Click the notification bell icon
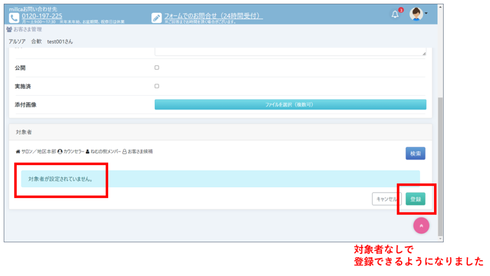490x276 pixels. pos(395,14)
